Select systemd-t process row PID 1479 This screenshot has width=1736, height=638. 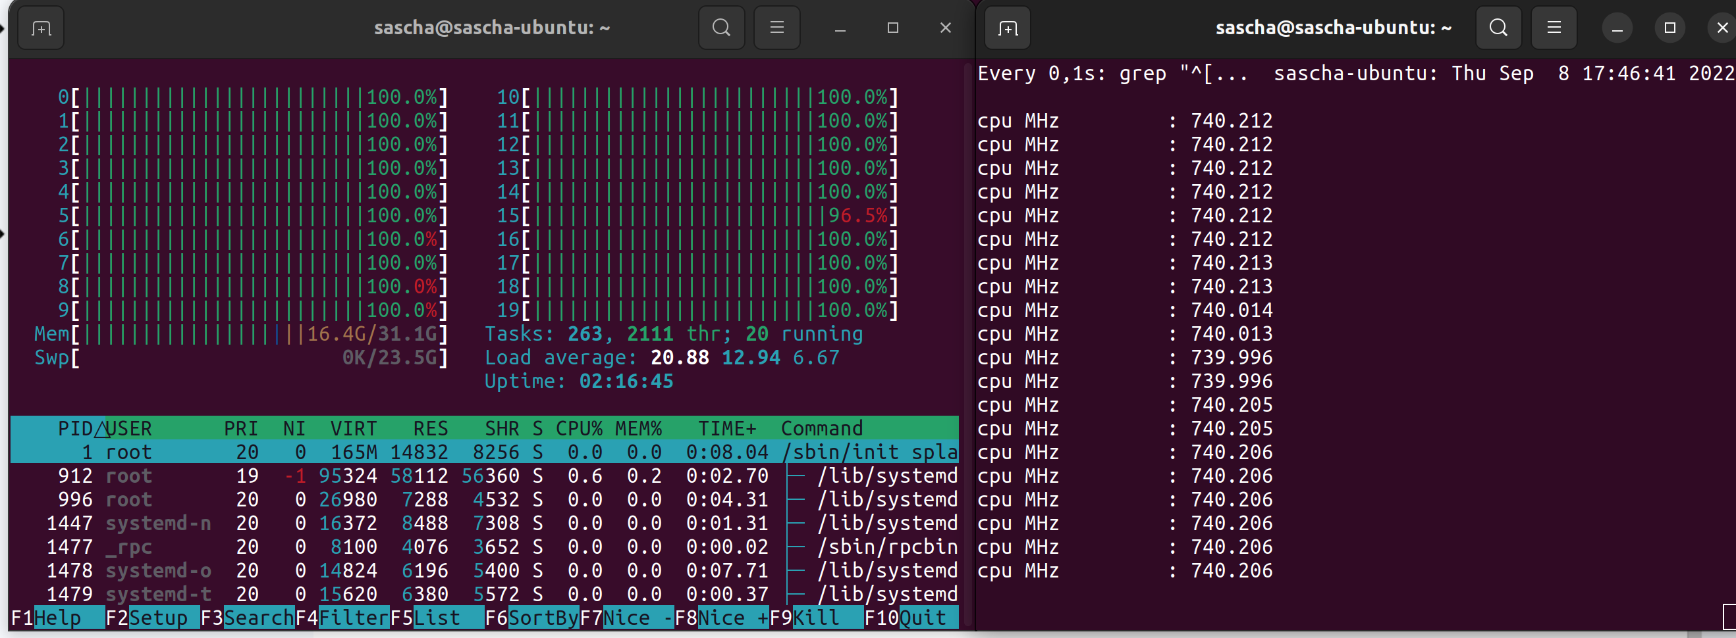[x=485, y=593]
